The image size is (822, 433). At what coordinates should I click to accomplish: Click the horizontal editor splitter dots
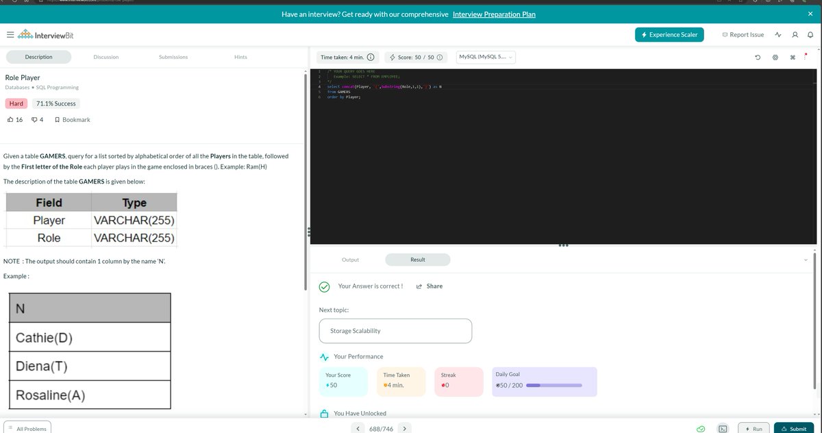pyautogui.click(x=564, y=245)
